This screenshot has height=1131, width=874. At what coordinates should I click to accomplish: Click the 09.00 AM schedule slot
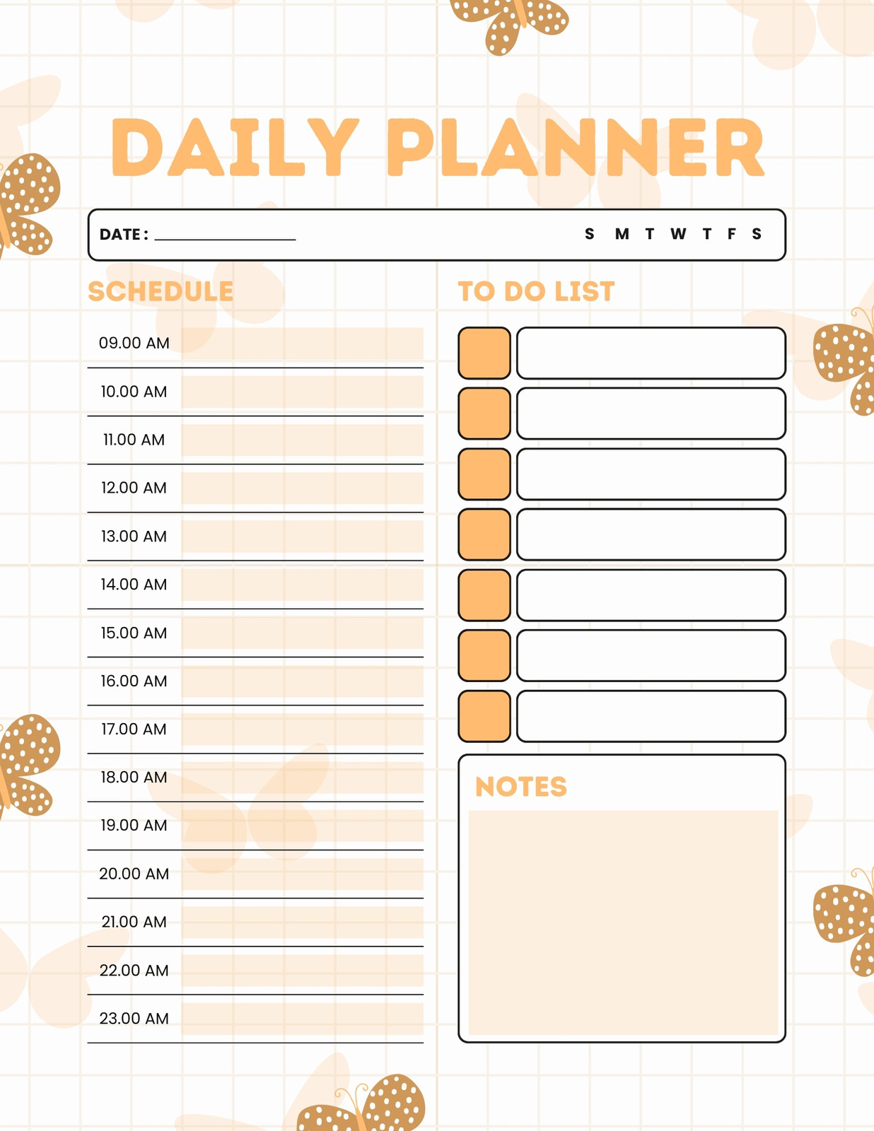(x=302, y=344)
